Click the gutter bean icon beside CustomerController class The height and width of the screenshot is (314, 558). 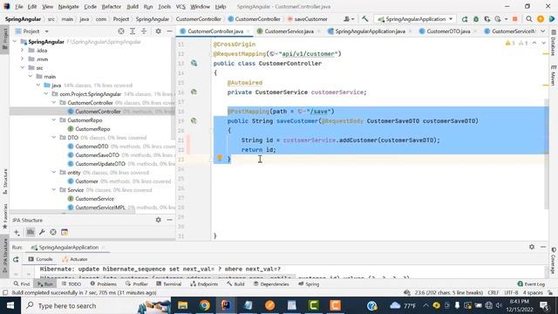194,63
